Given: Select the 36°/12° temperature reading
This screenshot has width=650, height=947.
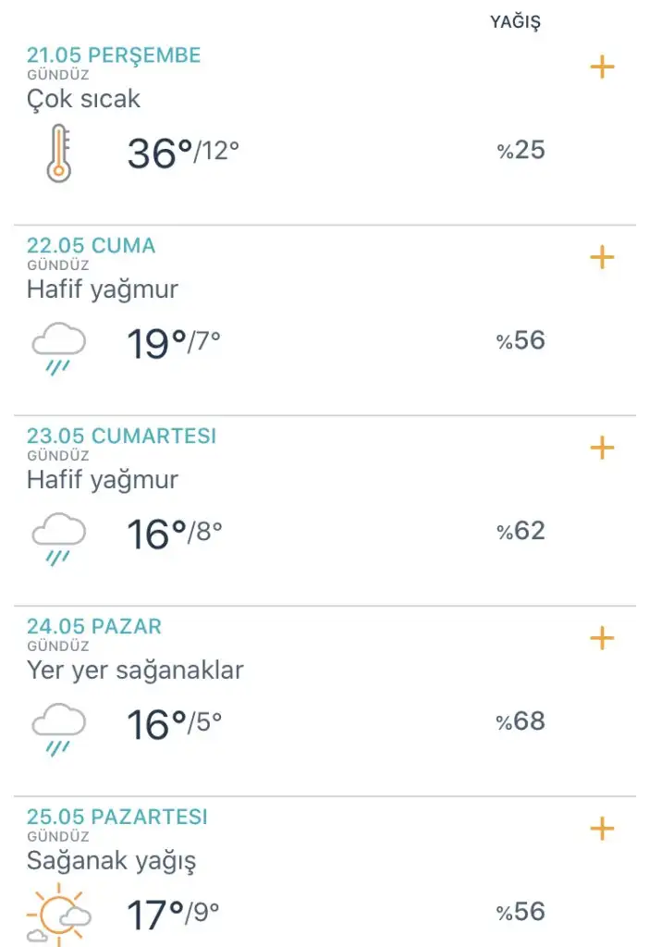Looking at the screenshot, I should coord(183,153).
